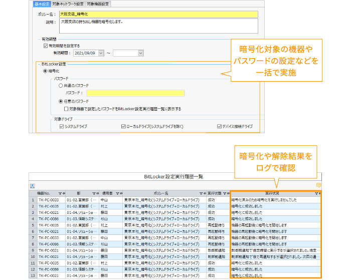Screen dimensions: 351x280
Task: Click 01-04.ソリューショ… department cell in row 3
Action: point(82,212)
